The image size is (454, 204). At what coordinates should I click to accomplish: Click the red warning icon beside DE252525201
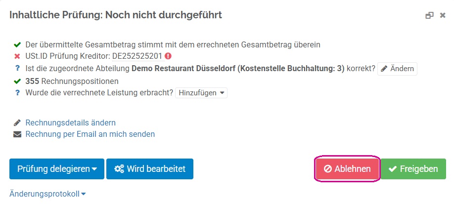168,56
